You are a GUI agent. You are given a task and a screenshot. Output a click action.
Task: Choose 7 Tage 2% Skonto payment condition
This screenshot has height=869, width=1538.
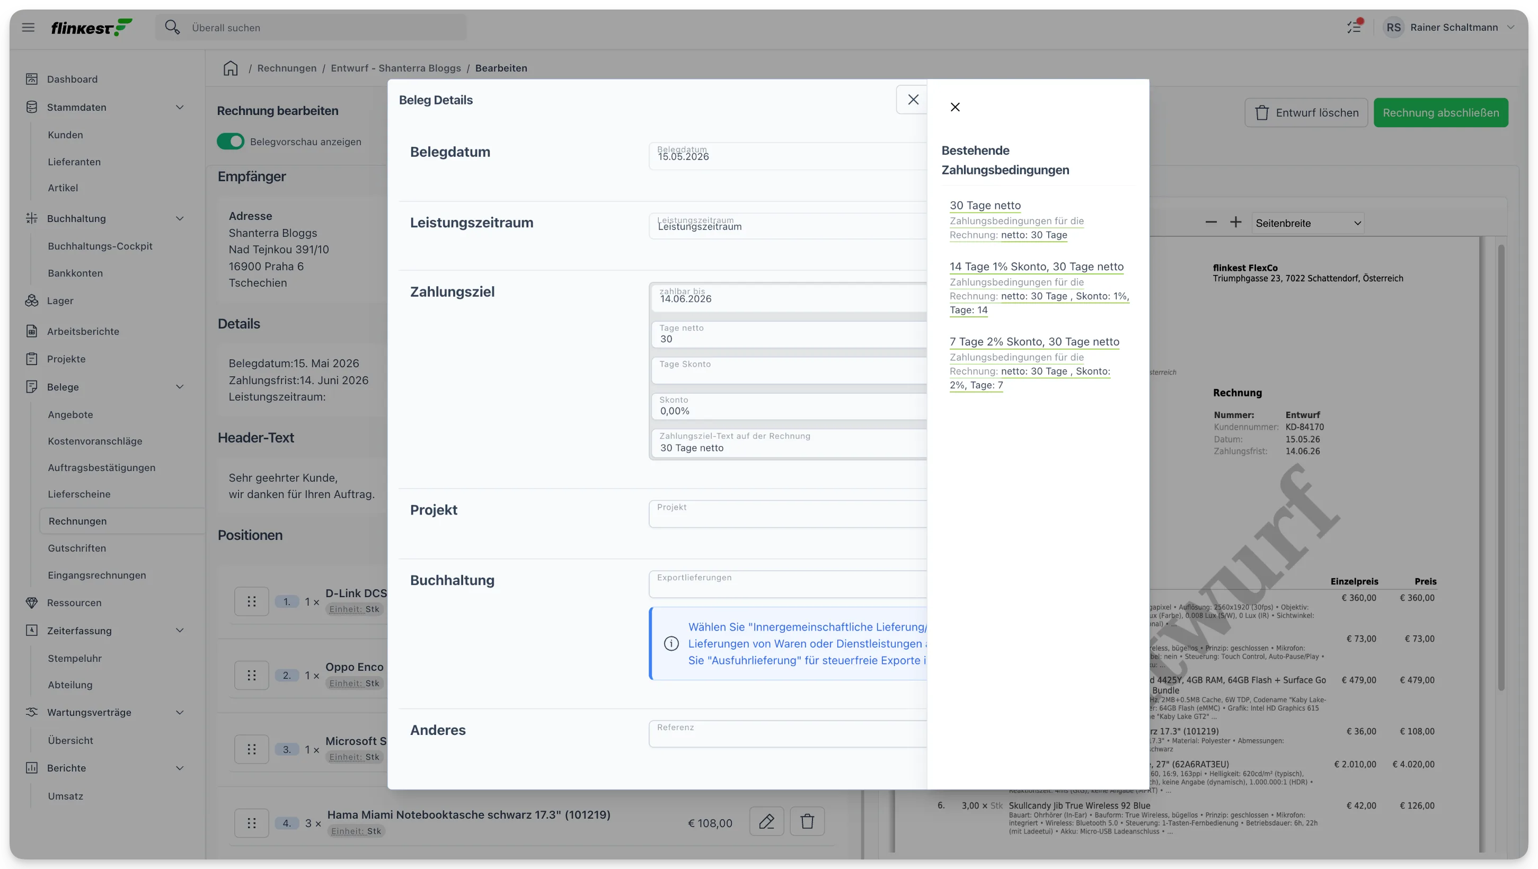click(1034, 342)
